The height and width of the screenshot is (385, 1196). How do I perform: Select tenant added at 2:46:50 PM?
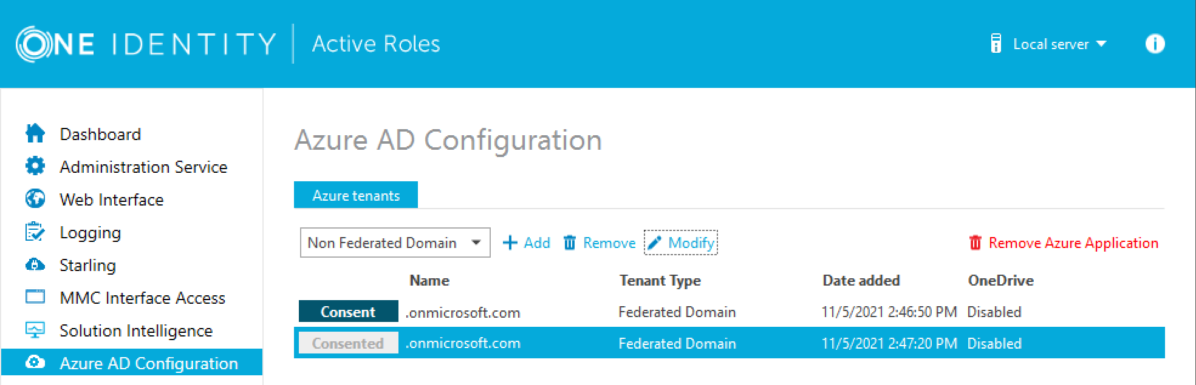[730, 312]
